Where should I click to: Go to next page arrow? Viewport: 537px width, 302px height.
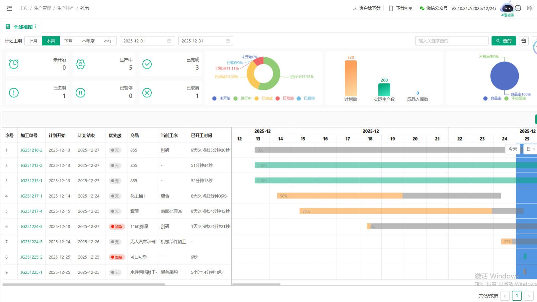[529, 296]
